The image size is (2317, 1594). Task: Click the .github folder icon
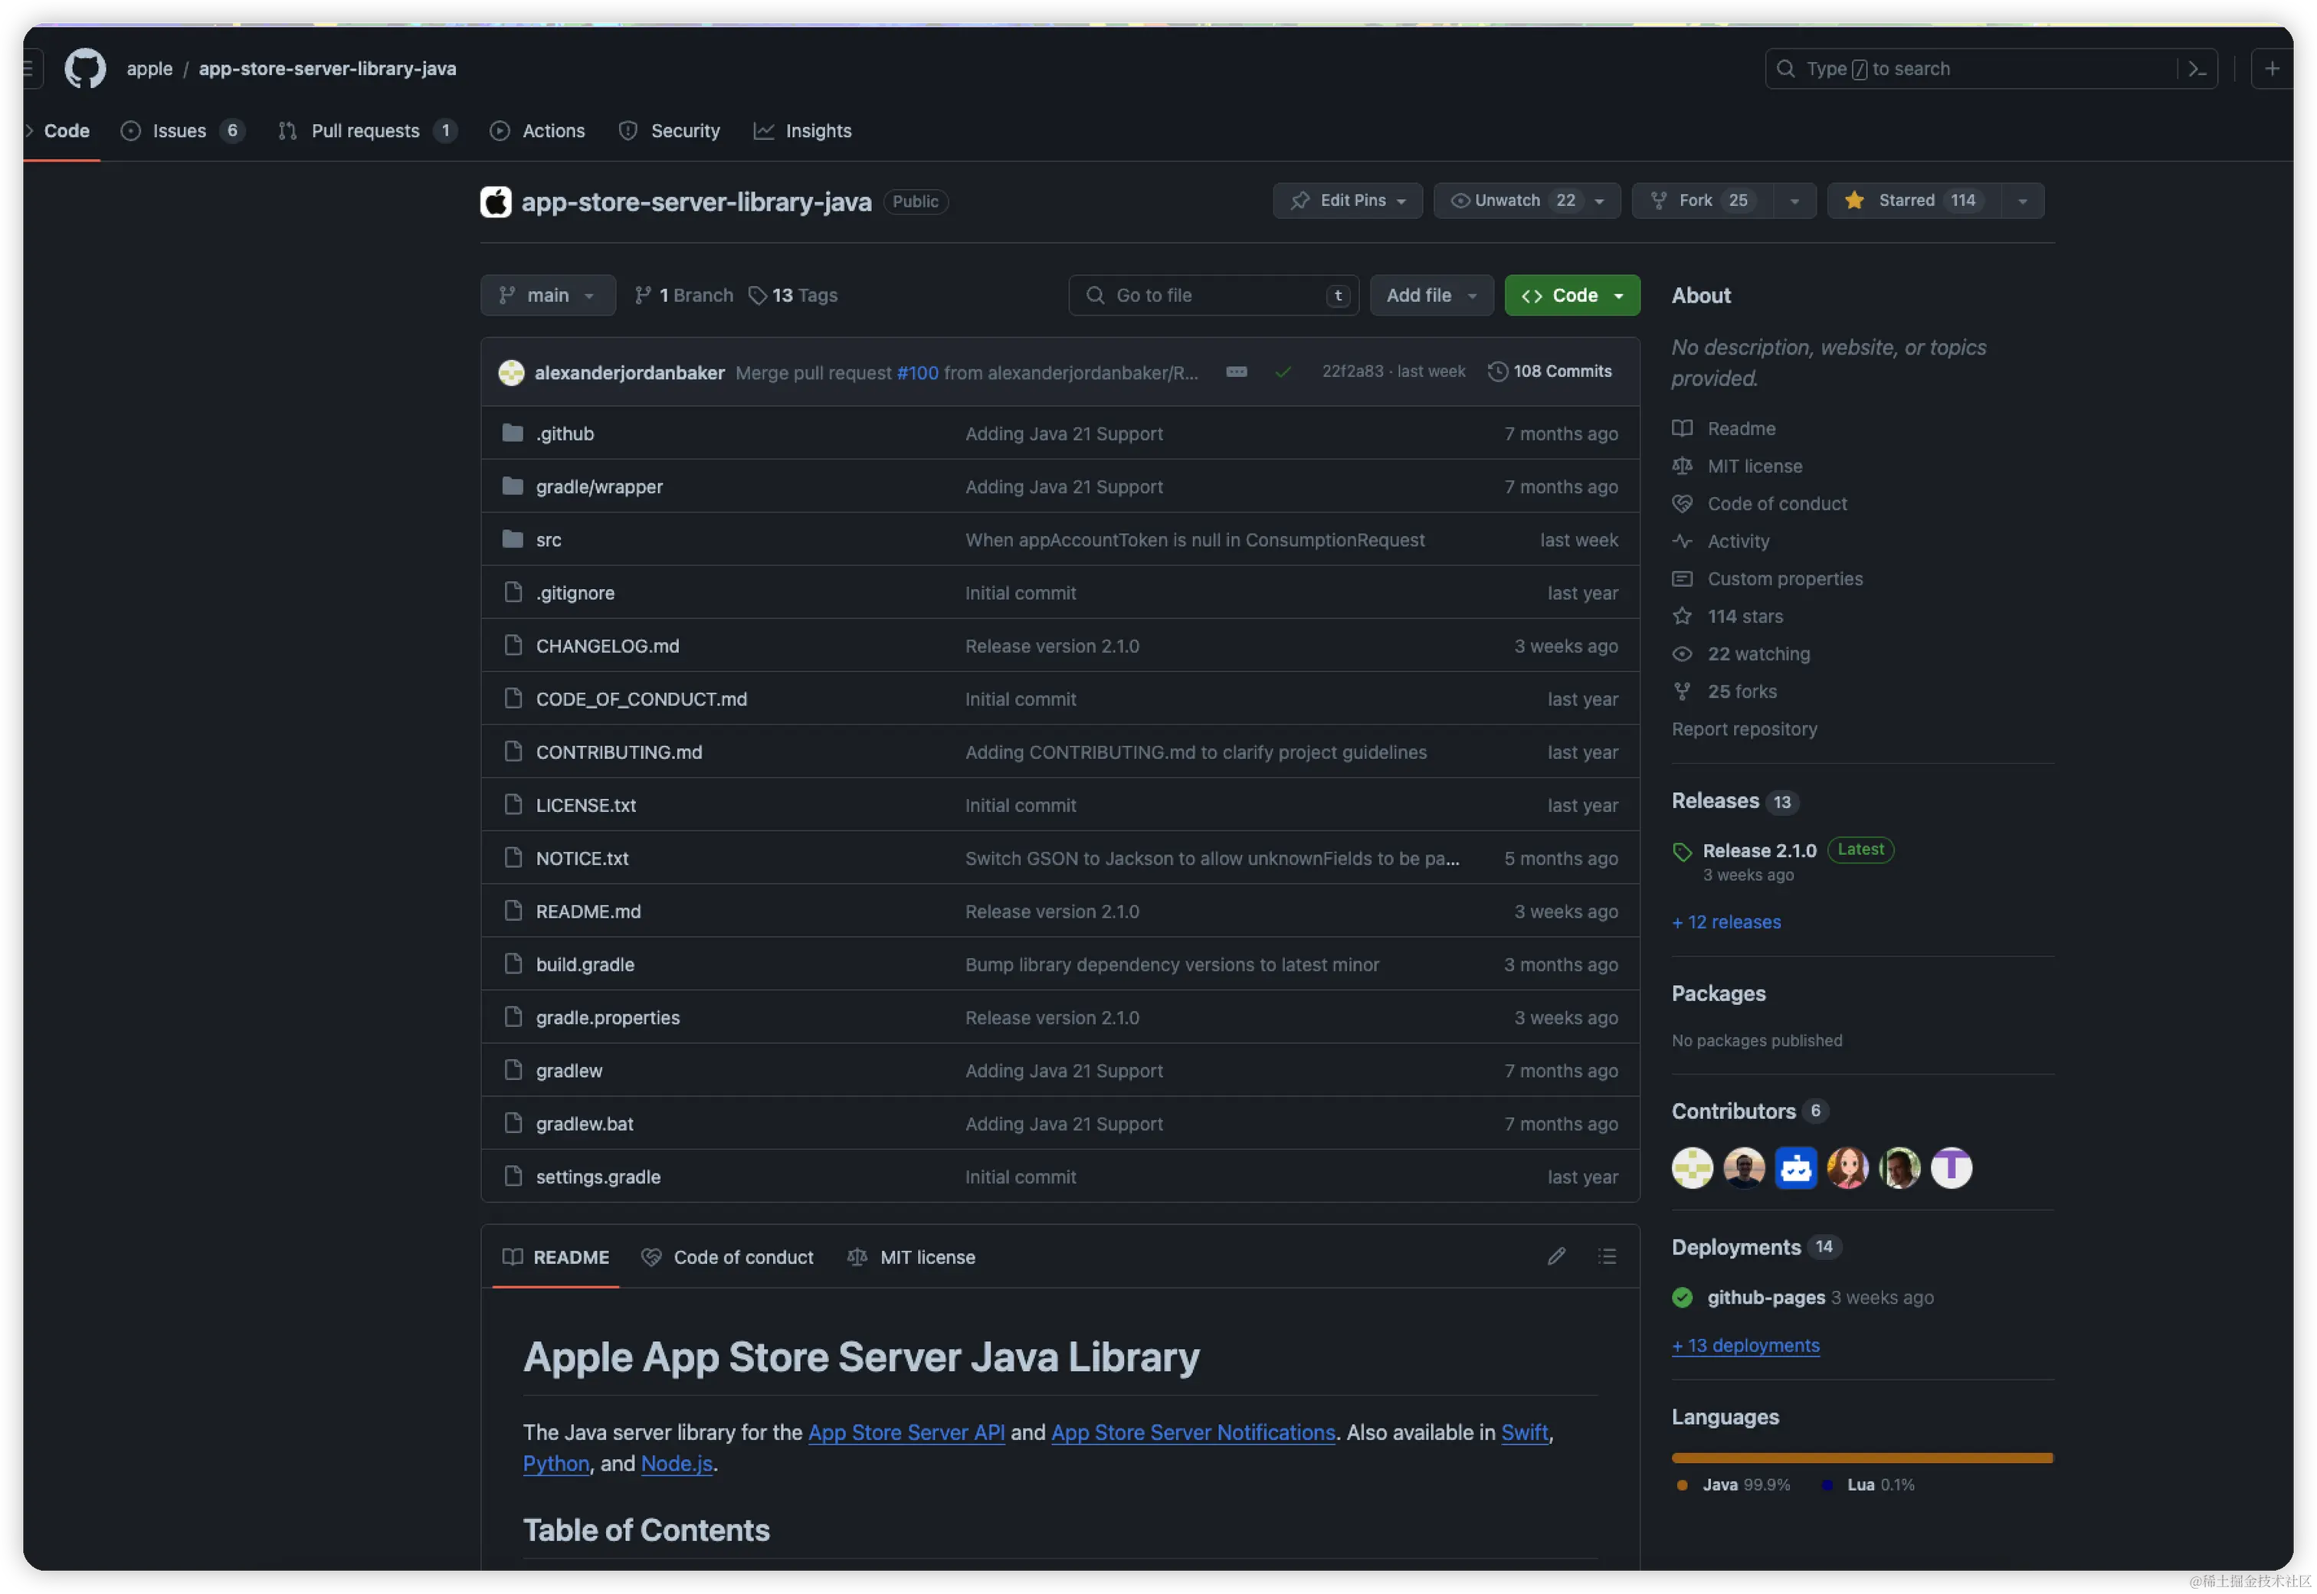[513, 434]
